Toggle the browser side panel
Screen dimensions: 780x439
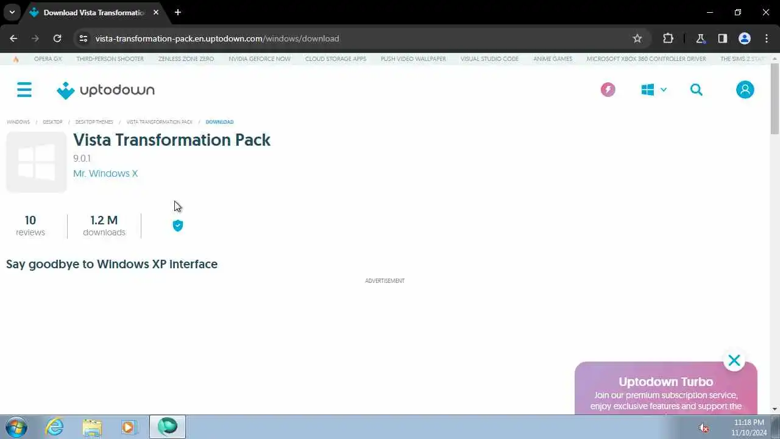point(722,38)
